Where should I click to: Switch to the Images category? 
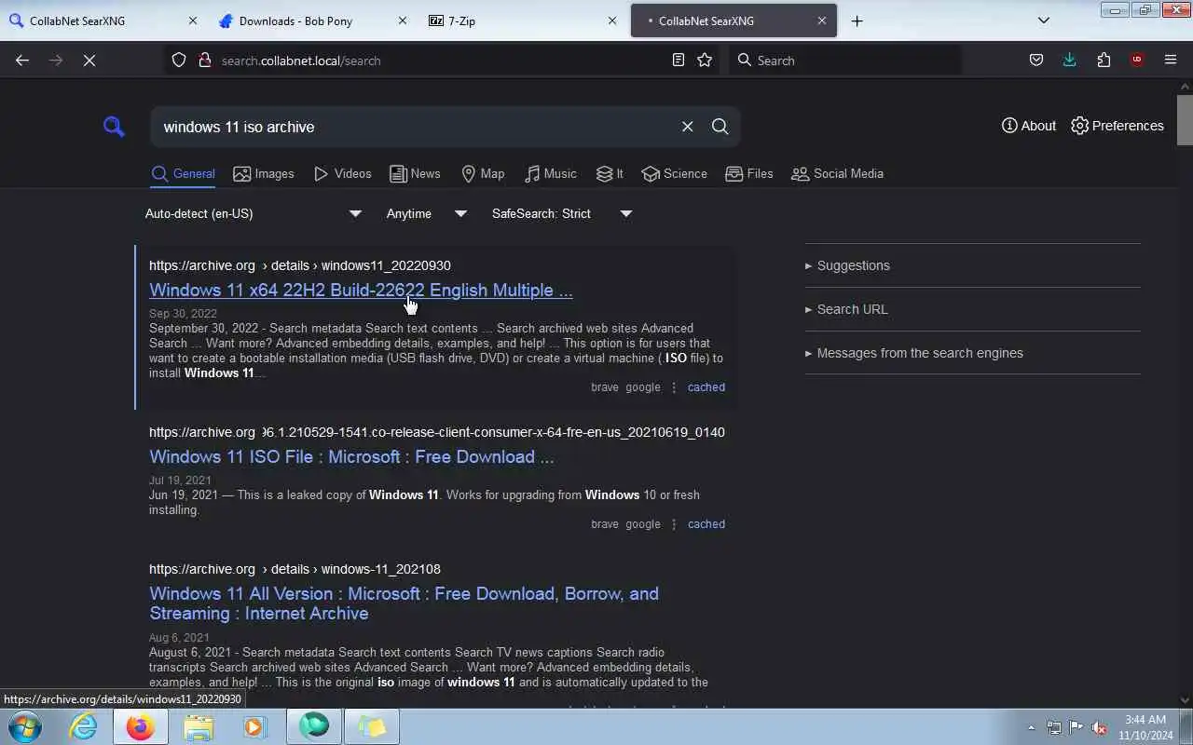pos(264,173)
